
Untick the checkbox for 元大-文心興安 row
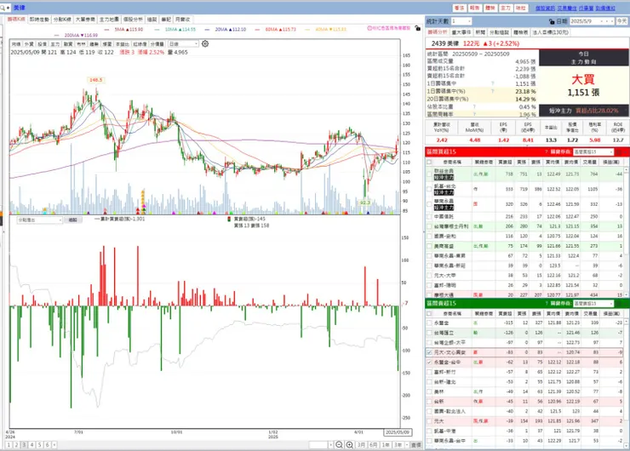[x=429, y=352]
